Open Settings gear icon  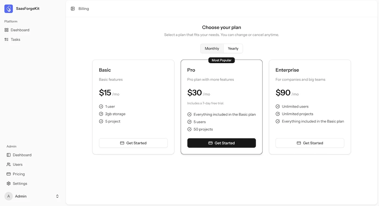9,184
